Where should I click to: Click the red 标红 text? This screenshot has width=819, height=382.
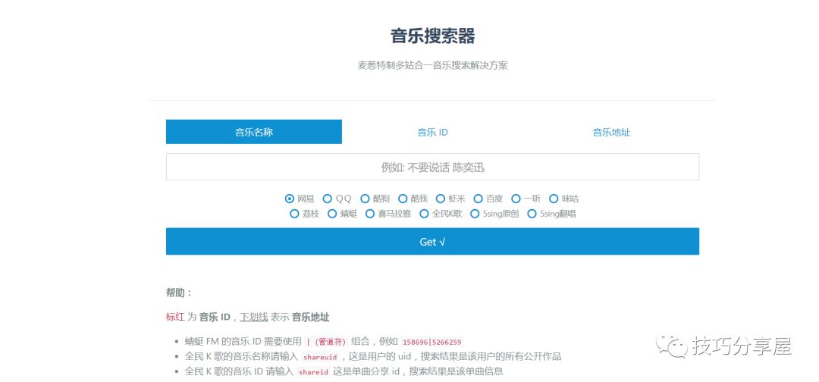[175, 317]
